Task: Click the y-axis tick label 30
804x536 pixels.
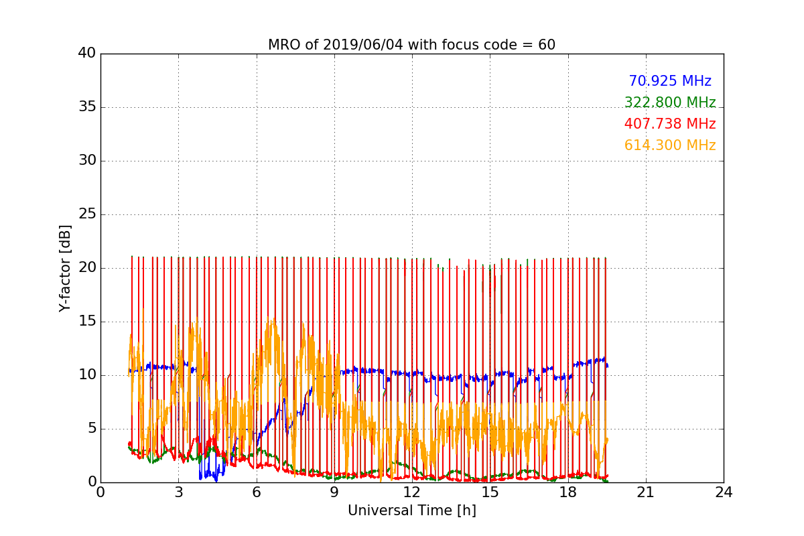Action: click(86, 161)
